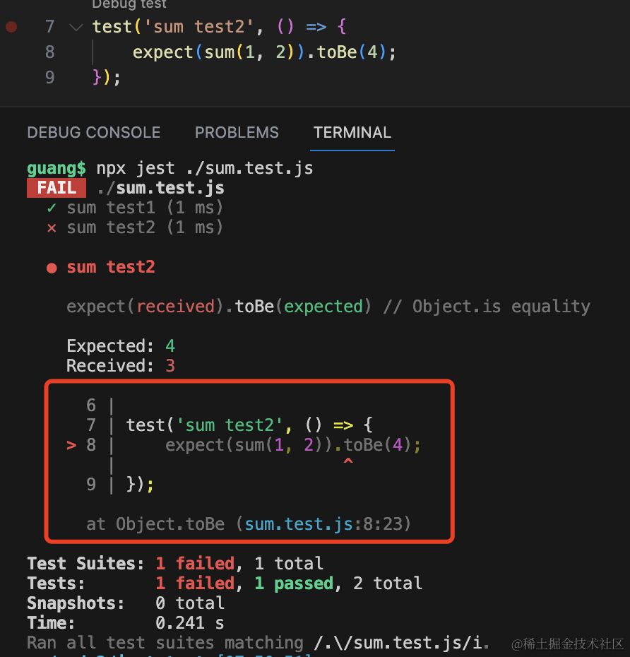Select the TERMINAL tab
630x657 pixels.
pyautogui.click(x=352, y=133)
